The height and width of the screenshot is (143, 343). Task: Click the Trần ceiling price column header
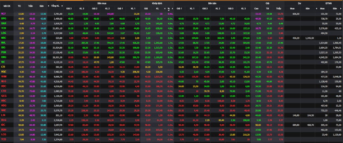30,6
